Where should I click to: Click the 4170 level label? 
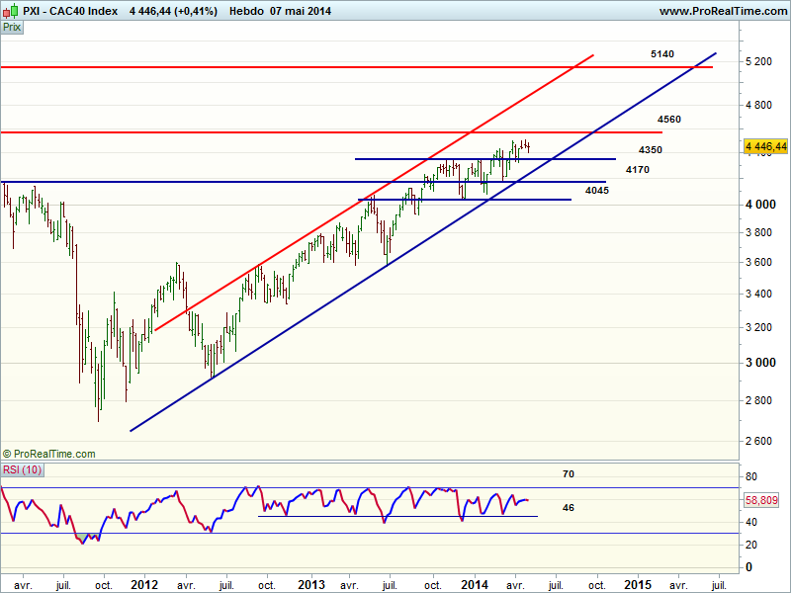click(637, 170)
